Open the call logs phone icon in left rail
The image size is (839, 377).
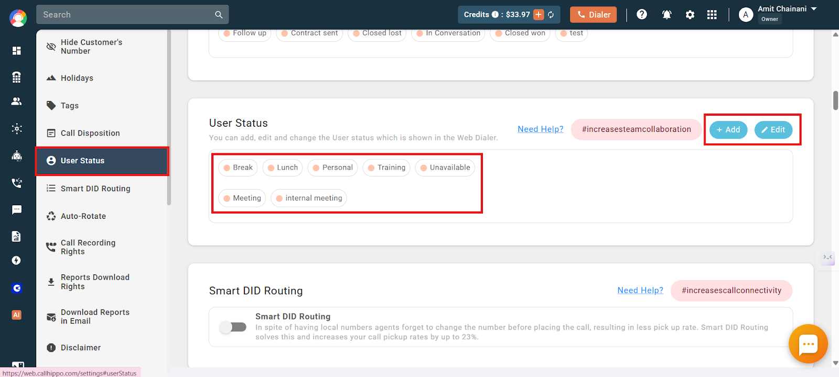coord(17,183)
